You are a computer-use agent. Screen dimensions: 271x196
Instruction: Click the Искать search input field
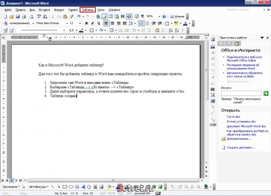[242, 94]
